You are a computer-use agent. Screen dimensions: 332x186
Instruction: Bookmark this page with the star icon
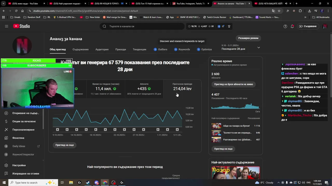coord(279,11)
